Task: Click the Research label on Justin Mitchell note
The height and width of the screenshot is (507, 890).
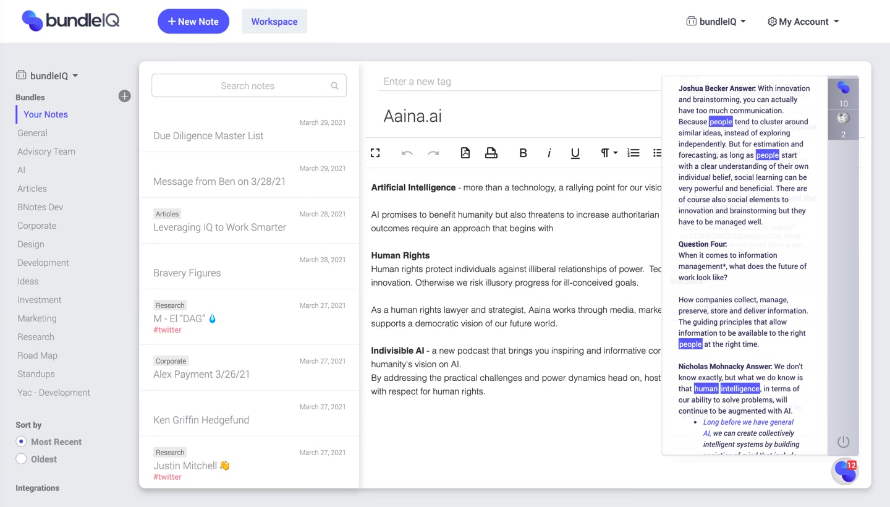Action: (x=170, y=453)
